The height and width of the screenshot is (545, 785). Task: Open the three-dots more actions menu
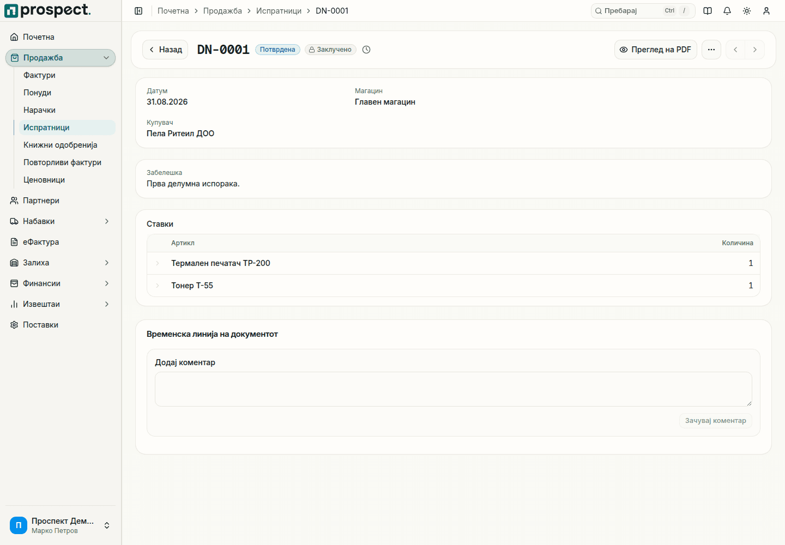[x=711, y=50]
